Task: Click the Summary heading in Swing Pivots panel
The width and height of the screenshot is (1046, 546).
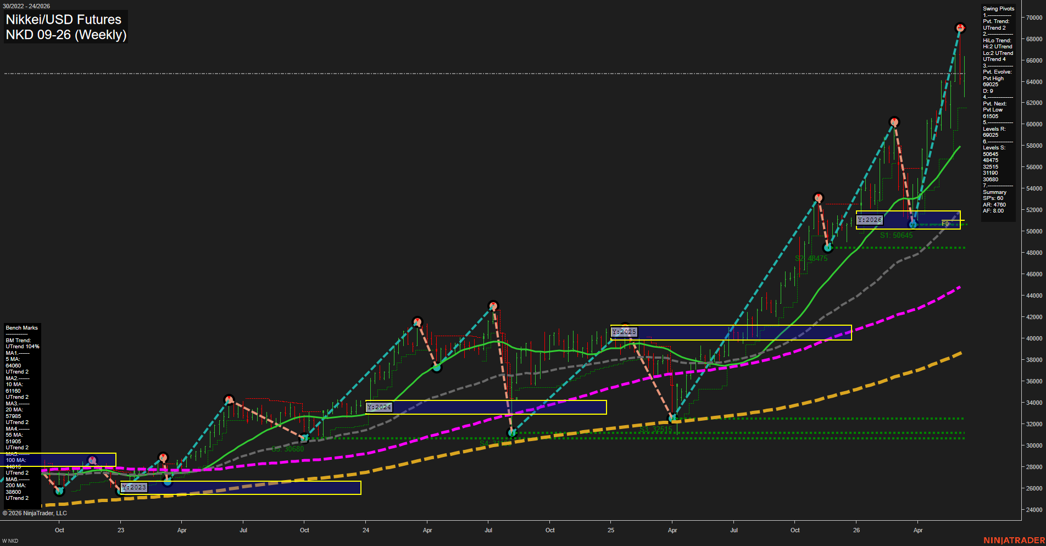Action: point(994,192)
